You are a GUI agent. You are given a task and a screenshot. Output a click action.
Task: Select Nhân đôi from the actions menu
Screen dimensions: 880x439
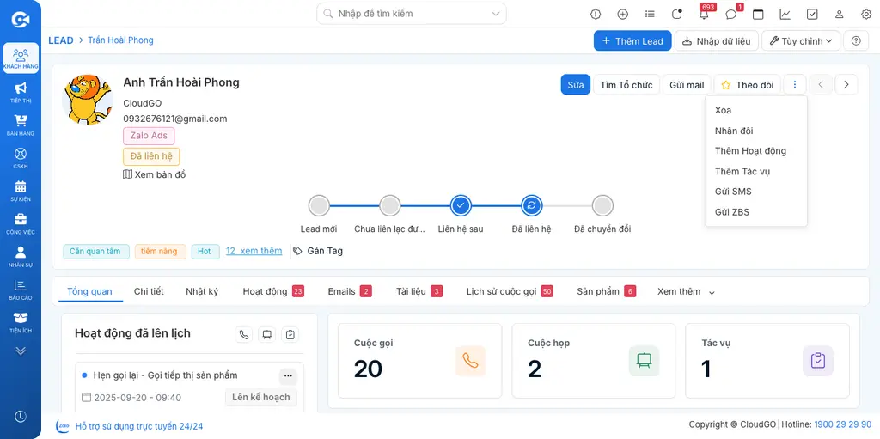click(x=756, y=131)
